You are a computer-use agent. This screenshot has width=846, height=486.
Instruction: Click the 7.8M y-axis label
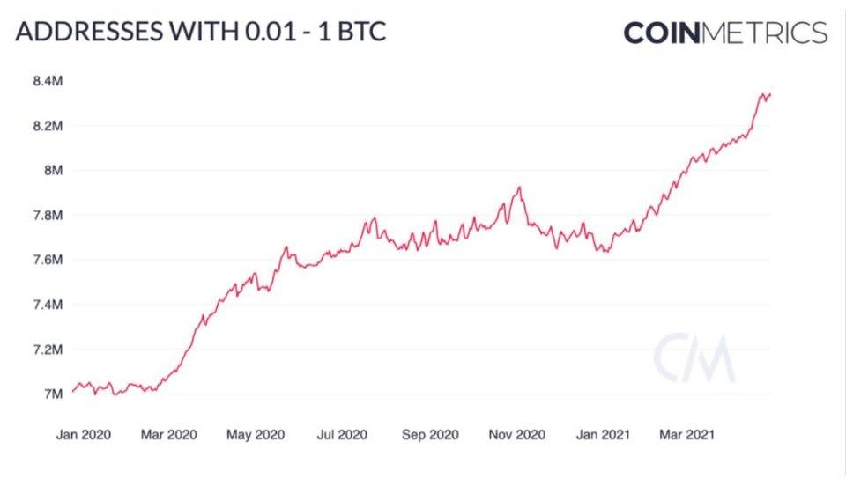[x=48, y=216]
